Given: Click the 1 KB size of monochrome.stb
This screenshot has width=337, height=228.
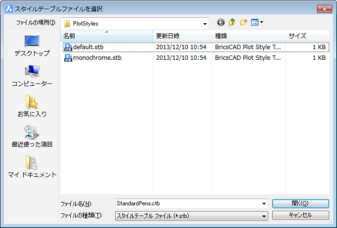Looking at the screenshot, I should tap(319, 58).
